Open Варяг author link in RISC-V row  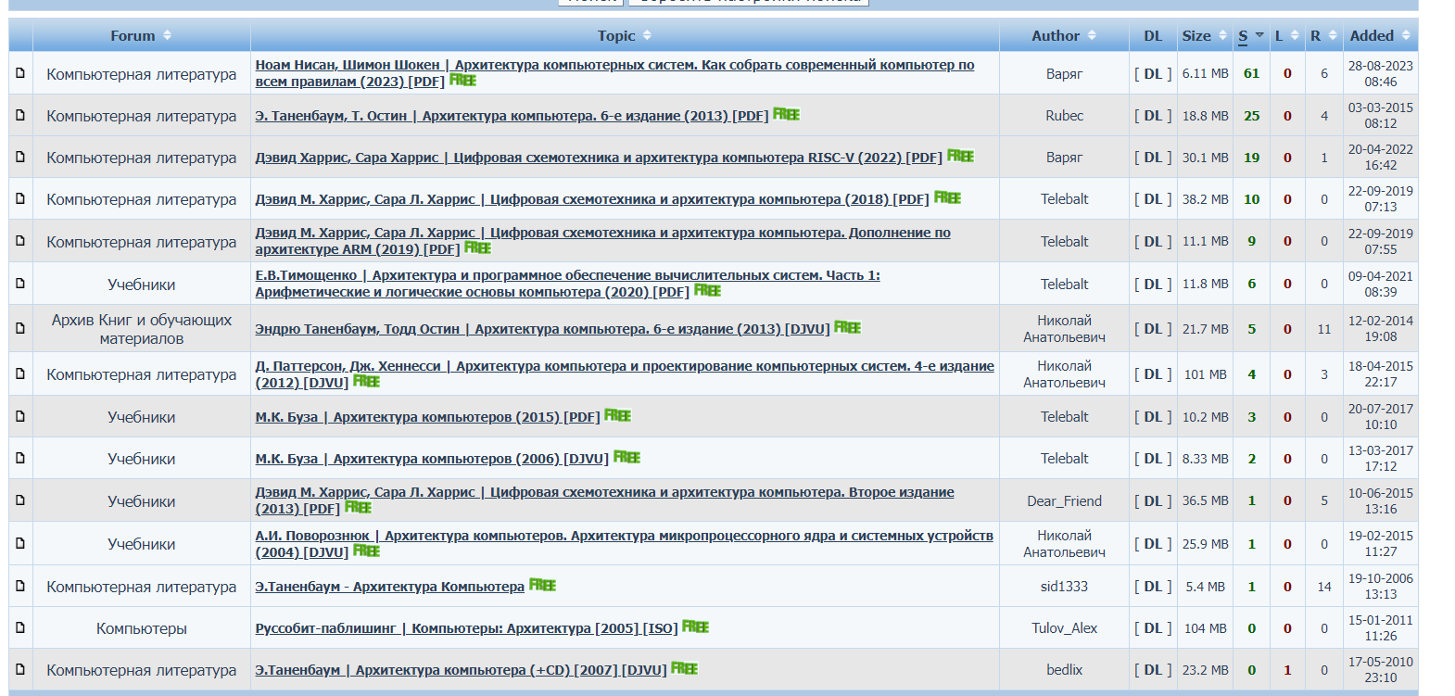pos(1064,158)
